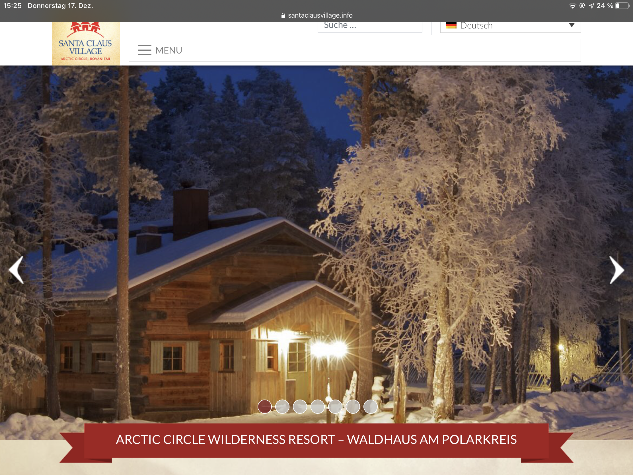This screenshot has height=475, width=633.
Task: Tap the battery icon in status bar
Action: (622, 6)
